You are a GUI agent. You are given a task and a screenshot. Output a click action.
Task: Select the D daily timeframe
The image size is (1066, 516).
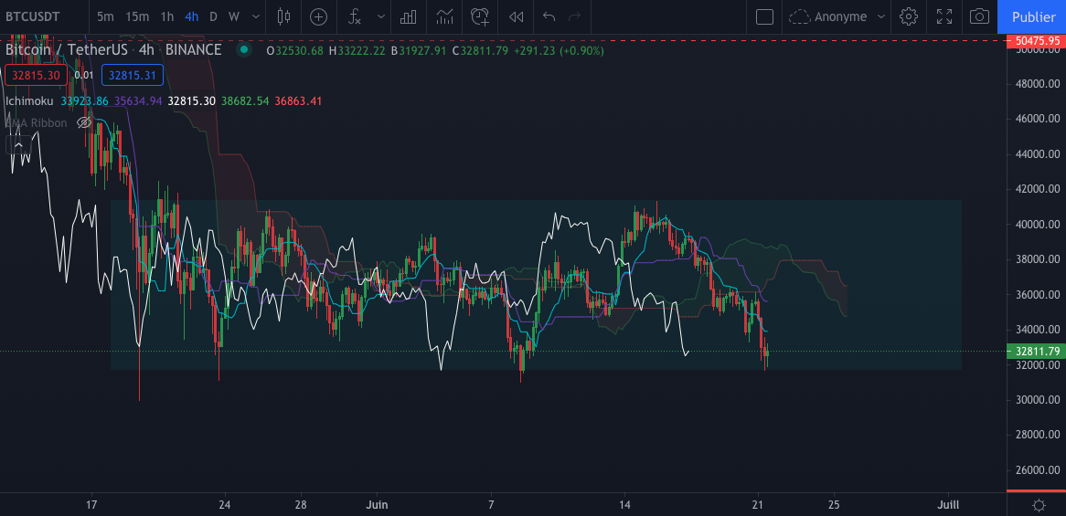tap(213, 16)
